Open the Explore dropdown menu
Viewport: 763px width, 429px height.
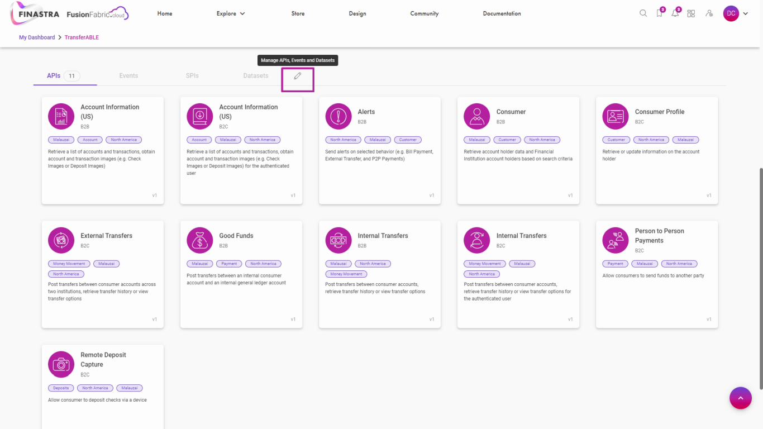(231, 13)
